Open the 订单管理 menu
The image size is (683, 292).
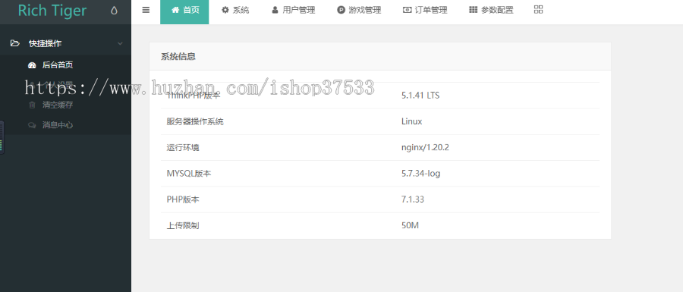point(425,10)
